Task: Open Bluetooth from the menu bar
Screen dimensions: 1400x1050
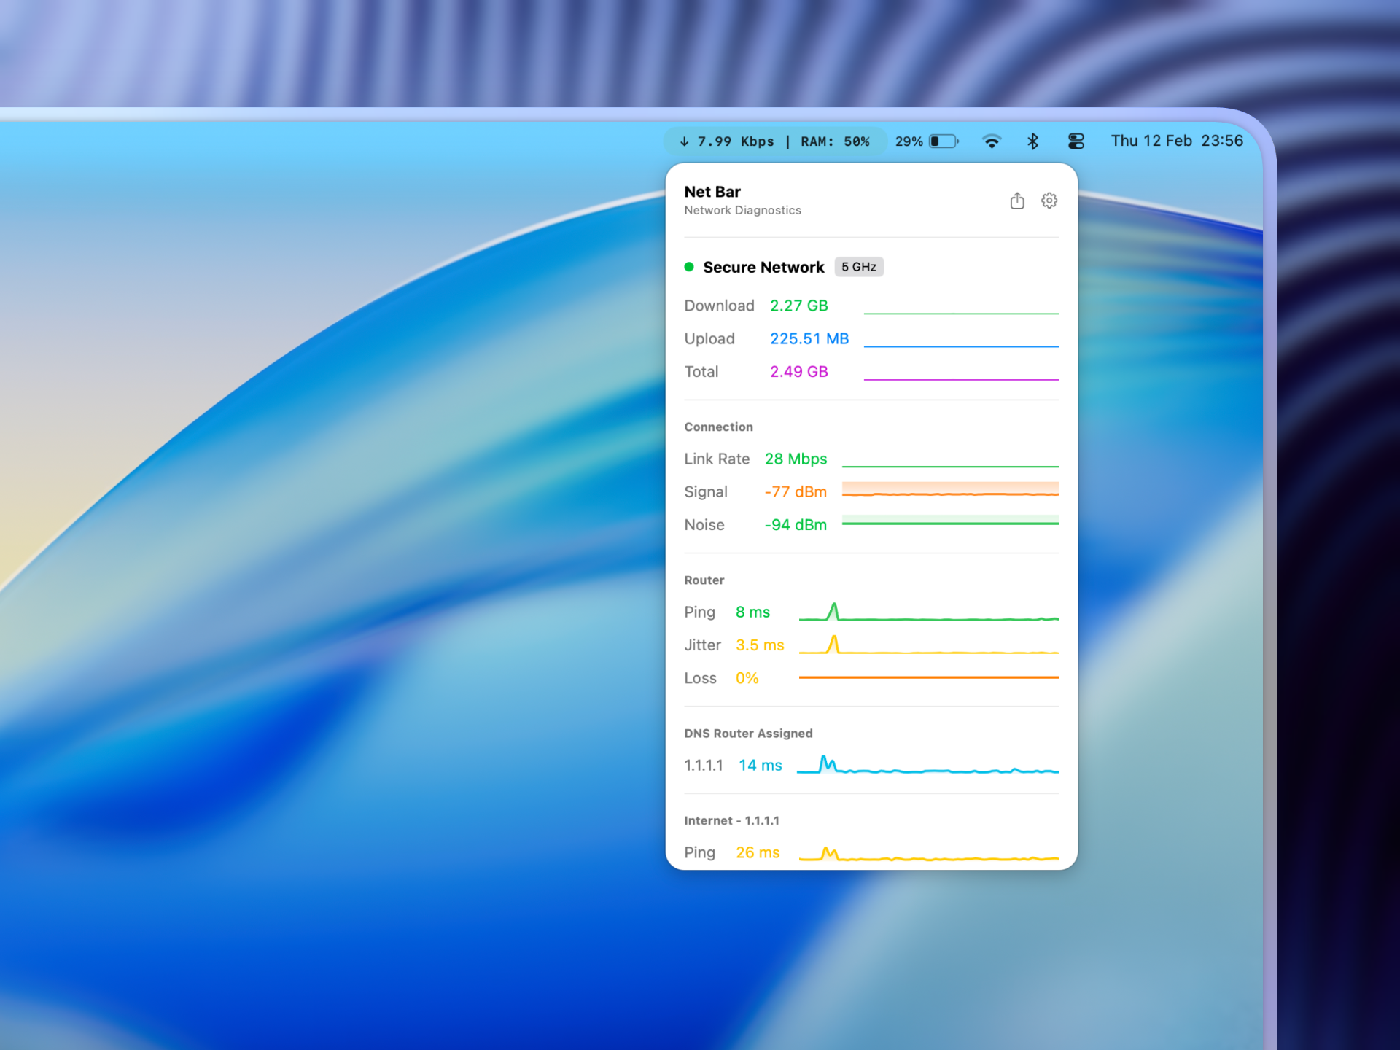Action: point(1034,141)
